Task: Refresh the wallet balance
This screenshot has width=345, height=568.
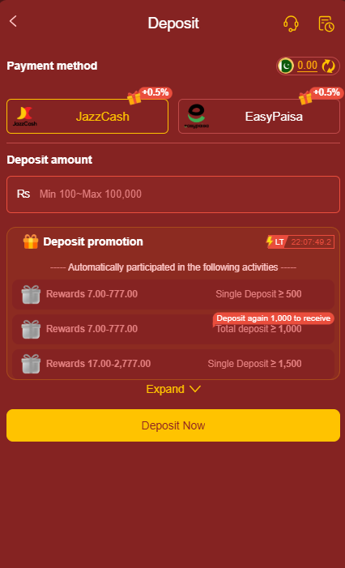Action: click(328, 66)
